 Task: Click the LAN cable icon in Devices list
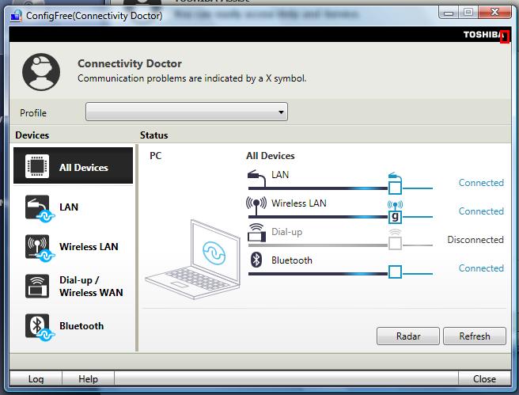pyautogui.click(x=39, y=209)
